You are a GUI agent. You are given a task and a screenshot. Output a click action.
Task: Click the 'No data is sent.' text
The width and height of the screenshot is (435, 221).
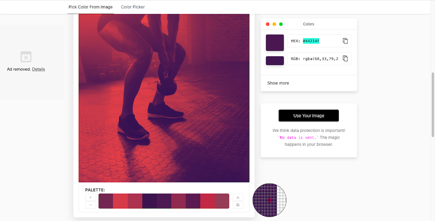(298, 137)
